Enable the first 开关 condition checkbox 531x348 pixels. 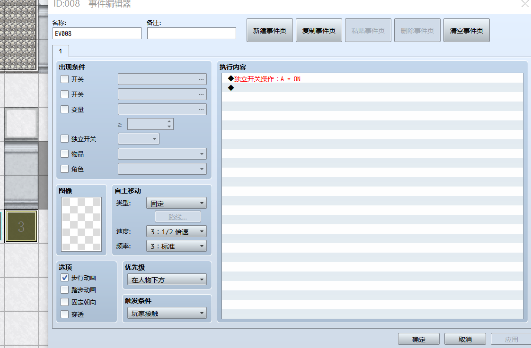tap(64, 79)
